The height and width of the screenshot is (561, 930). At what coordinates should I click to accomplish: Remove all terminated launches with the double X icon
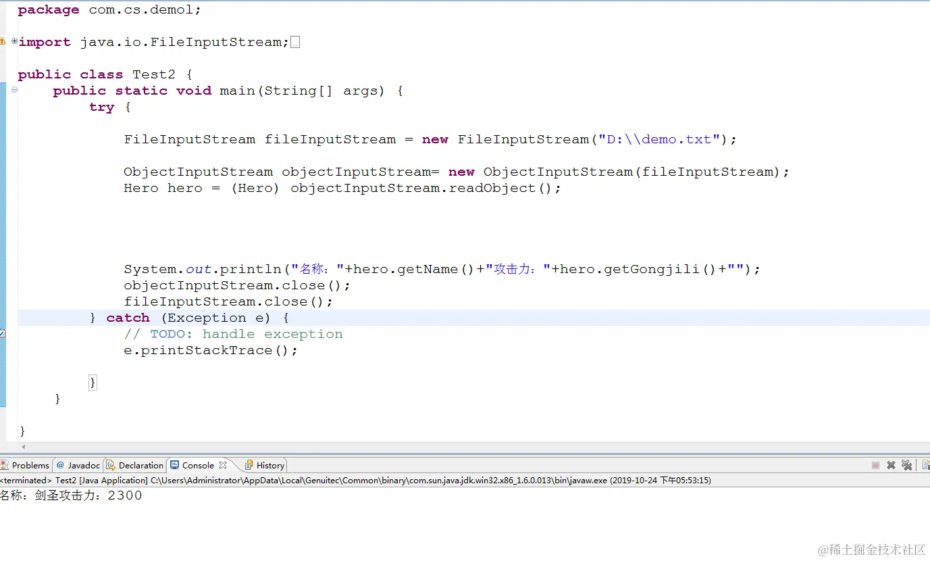(907, 465)
